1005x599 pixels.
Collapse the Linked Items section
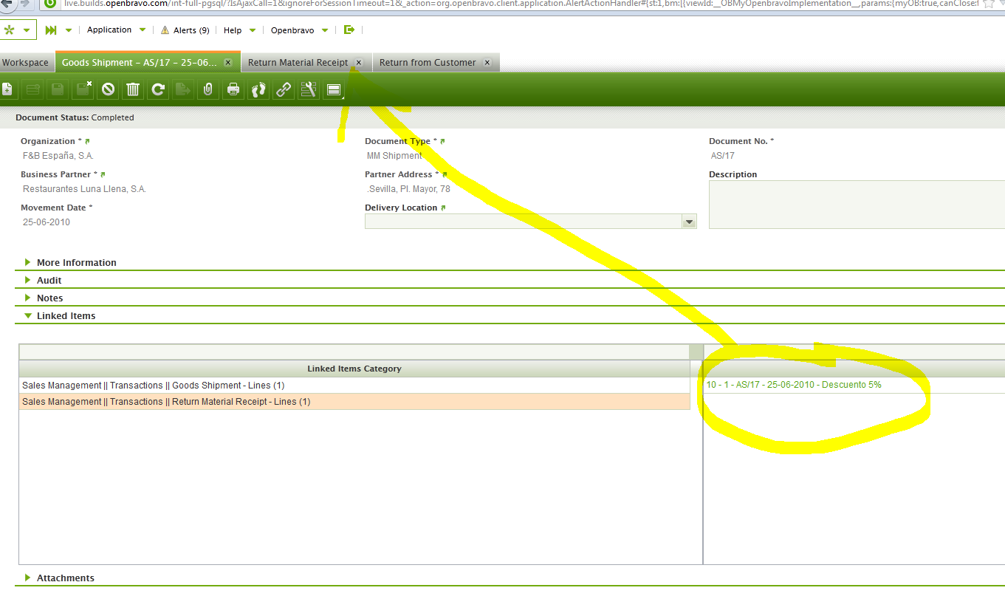tap(66, 315)
